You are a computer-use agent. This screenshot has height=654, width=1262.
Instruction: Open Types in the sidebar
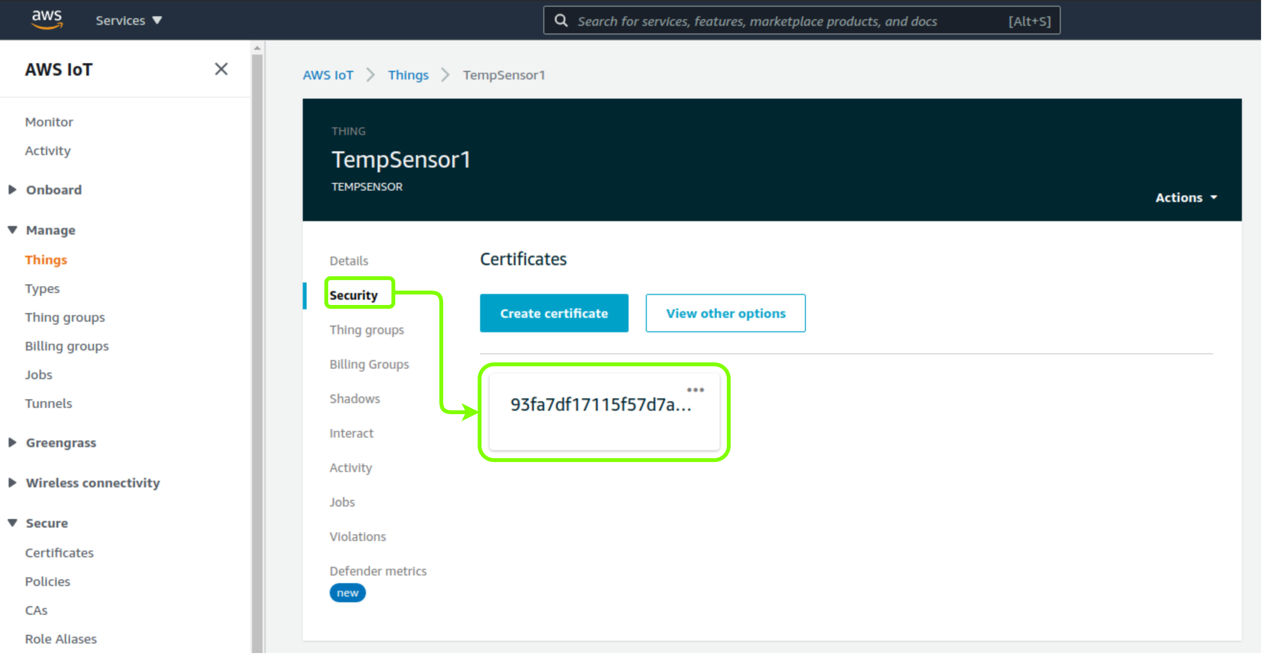tap(42, 289)
